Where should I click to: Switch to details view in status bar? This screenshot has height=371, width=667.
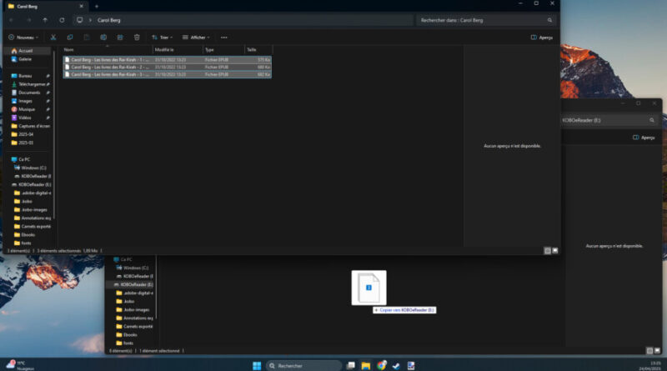point(547,249)
